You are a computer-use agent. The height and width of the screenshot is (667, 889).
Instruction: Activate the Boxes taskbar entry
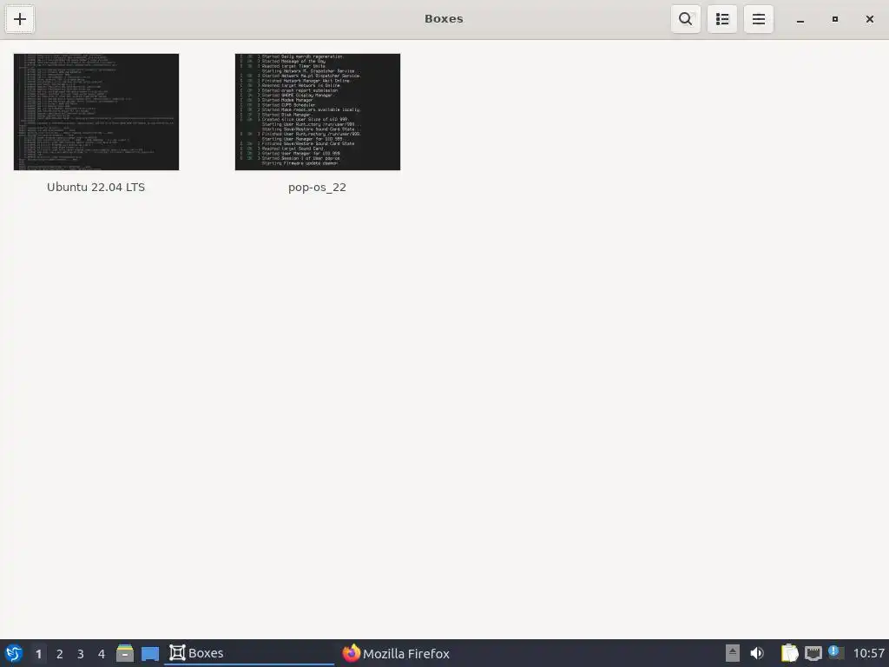point(249,653)
